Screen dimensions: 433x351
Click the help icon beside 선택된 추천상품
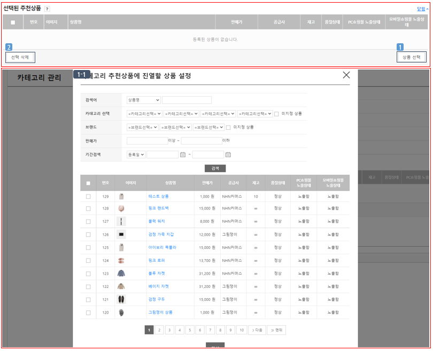(47, 9)
